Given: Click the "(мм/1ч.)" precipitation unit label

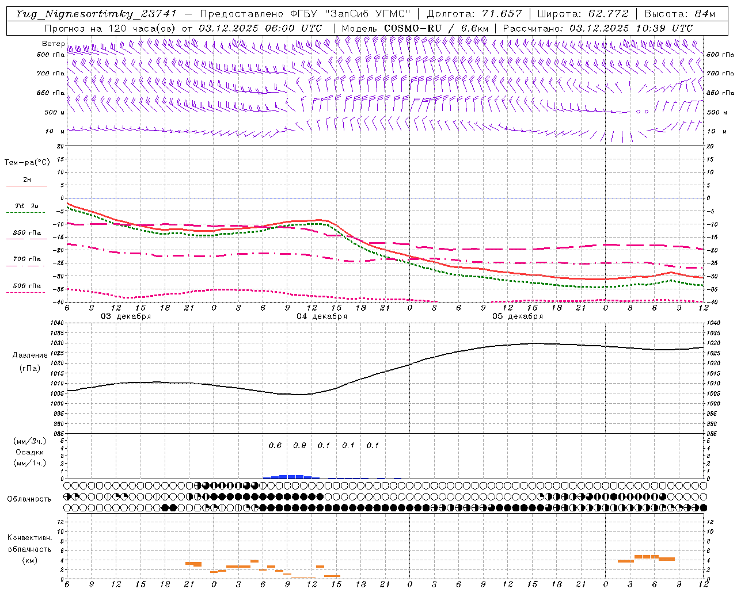Looking at the screenshot, I should point(29,463).
